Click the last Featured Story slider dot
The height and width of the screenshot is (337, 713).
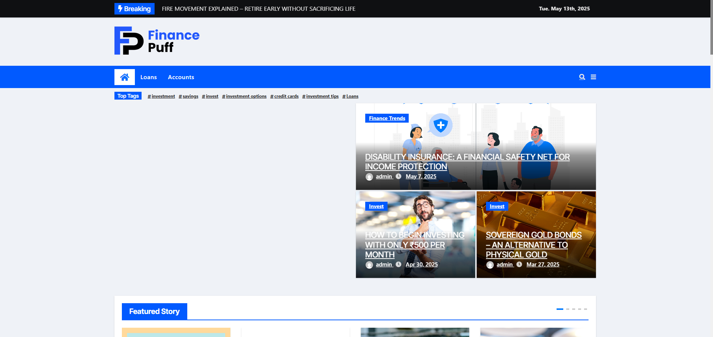[586, 309]
